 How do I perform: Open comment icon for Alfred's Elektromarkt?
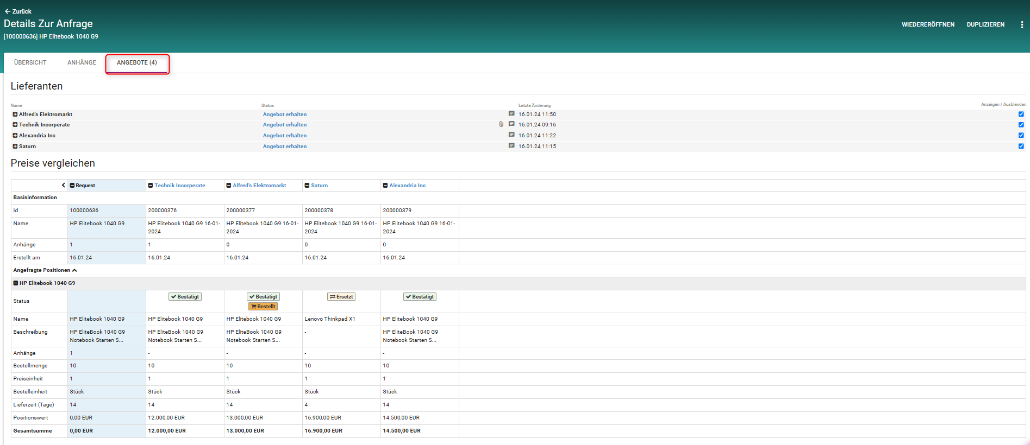[511, 114]
